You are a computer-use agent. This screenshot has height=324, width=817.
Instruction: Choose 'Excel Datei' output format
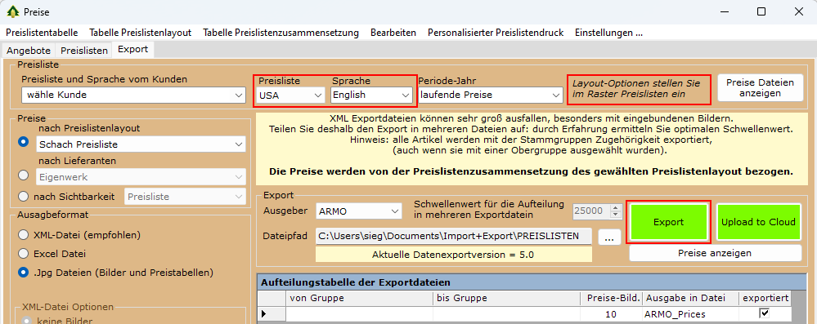23,253
